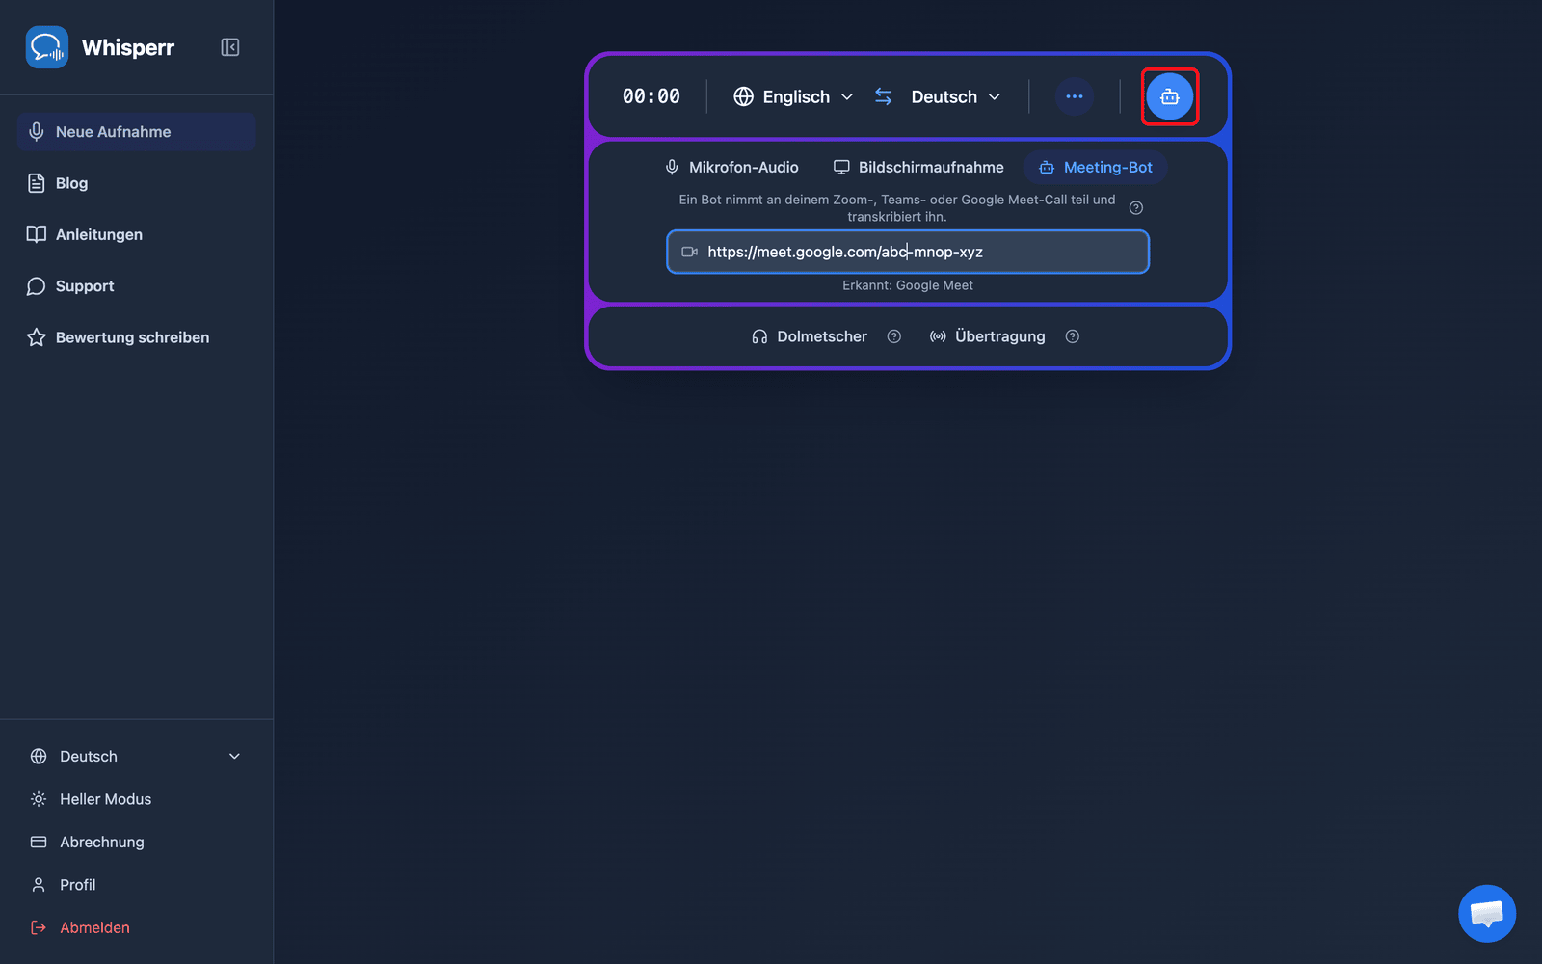Image resolution: width=1542 pixels, height=964 pixels.
Task: Click the camera icon in URL field
Action: coord(690,252)
